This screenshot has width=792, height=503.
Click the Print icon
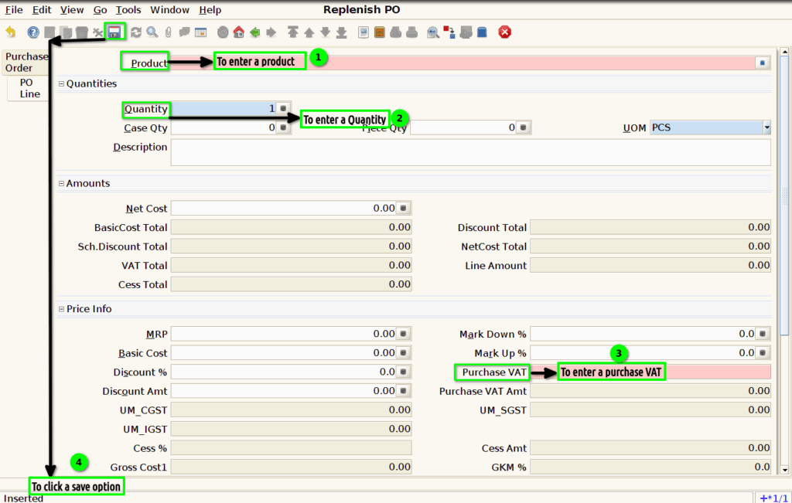click(x=411, y=32)
